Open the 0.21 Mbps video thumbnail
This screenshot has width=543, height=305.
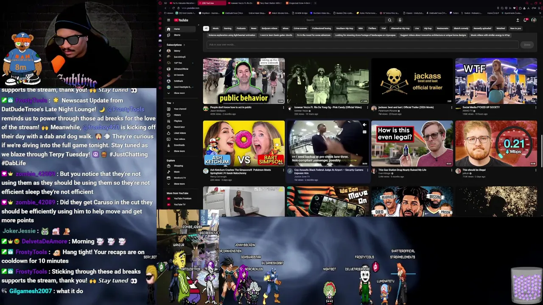click(496, 143)
